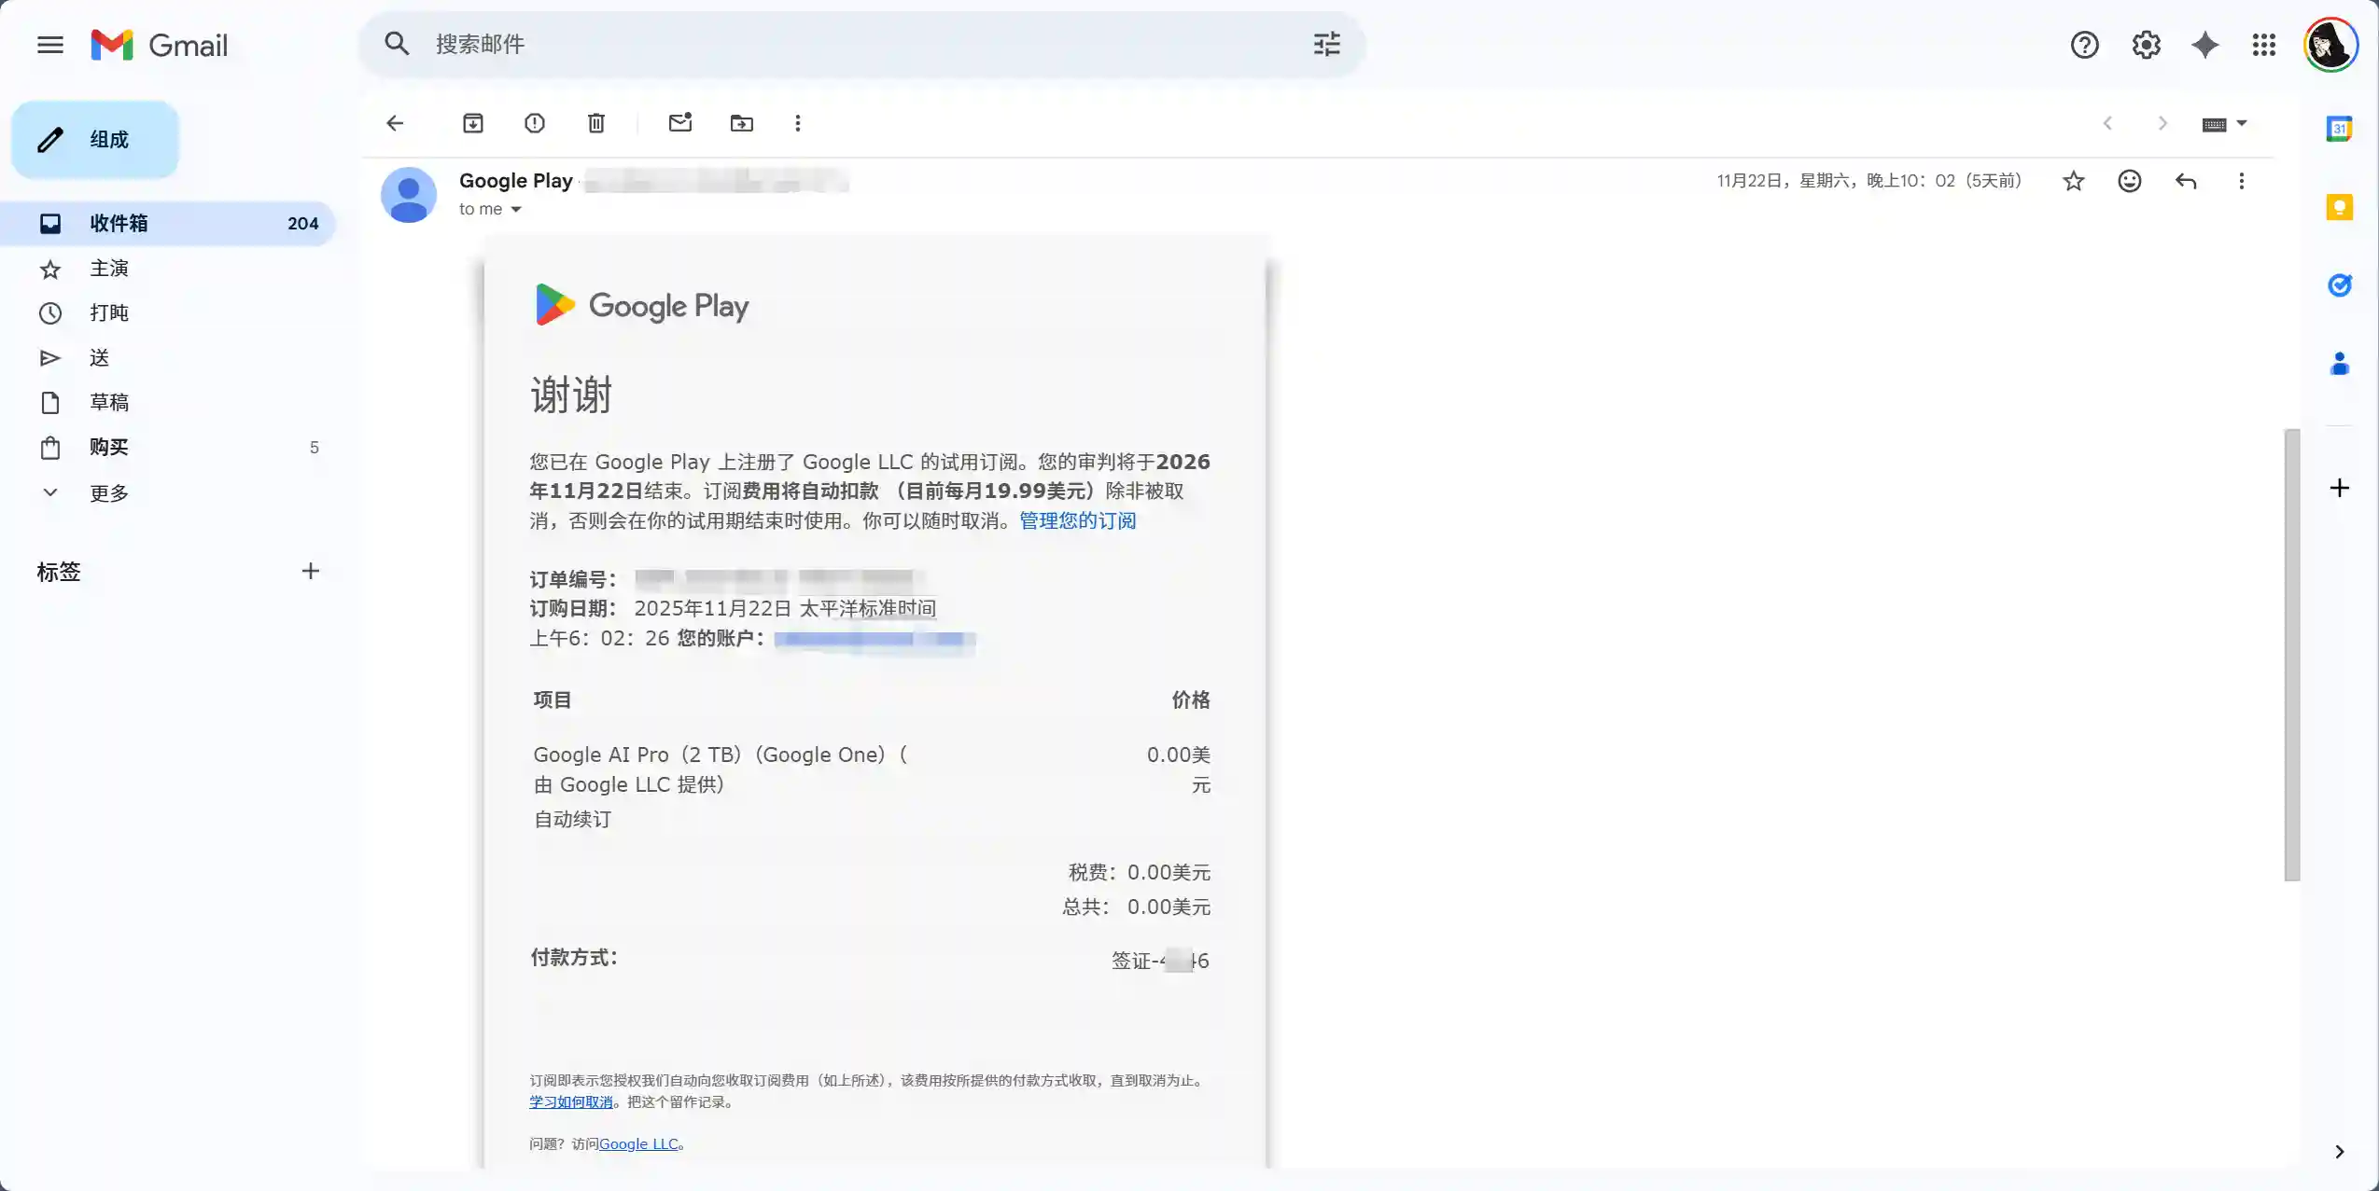Open the Move to folder icon
This screenshot has height=1191, width=2379.
[x=742, y=123]
